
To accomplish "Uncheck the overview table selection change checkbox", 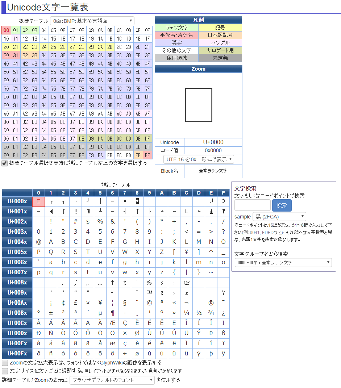I will tap(5, 163).
